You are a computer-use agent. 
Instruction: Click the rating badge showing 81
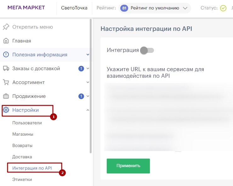tap(124, 8)
